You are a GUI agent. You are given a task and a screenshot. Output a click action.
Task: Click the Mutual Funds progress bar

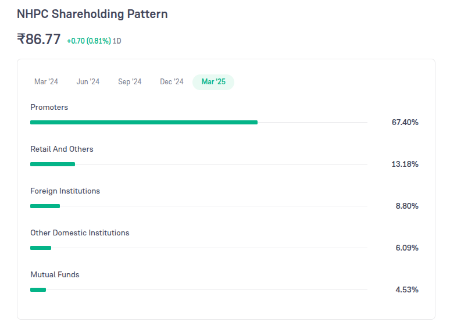coord(199,290)
